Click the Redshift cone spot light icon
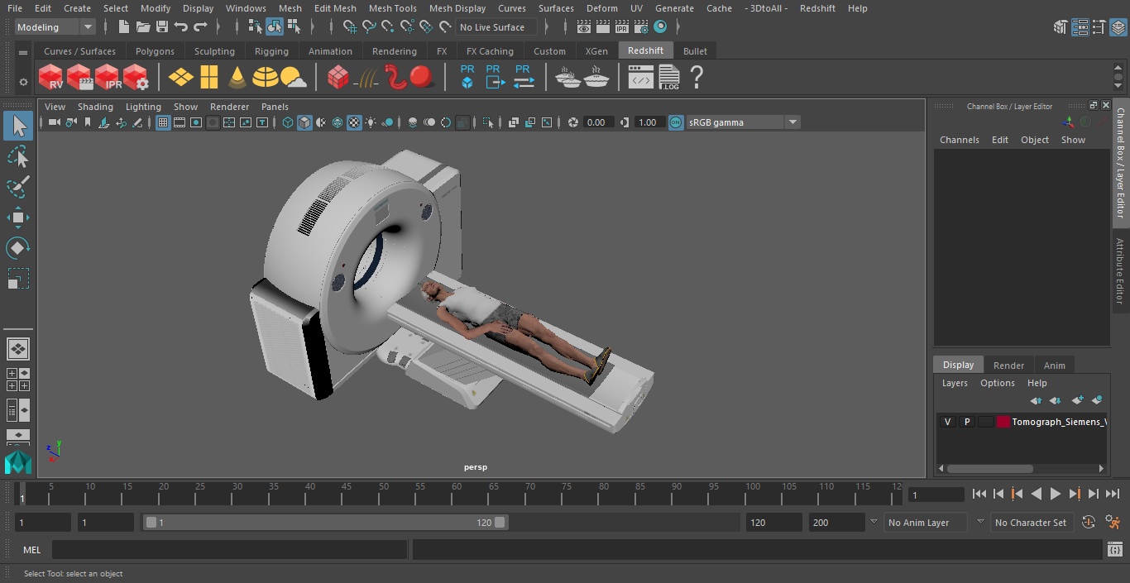 coord(237,78)
